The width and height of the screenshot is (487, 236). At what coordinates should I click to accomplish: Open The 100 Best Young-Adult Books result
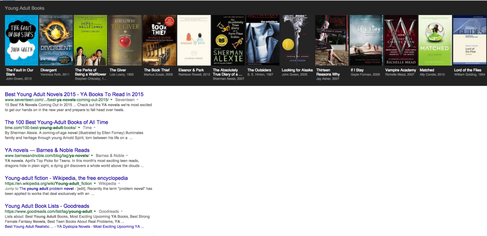[x=56, y=122]
